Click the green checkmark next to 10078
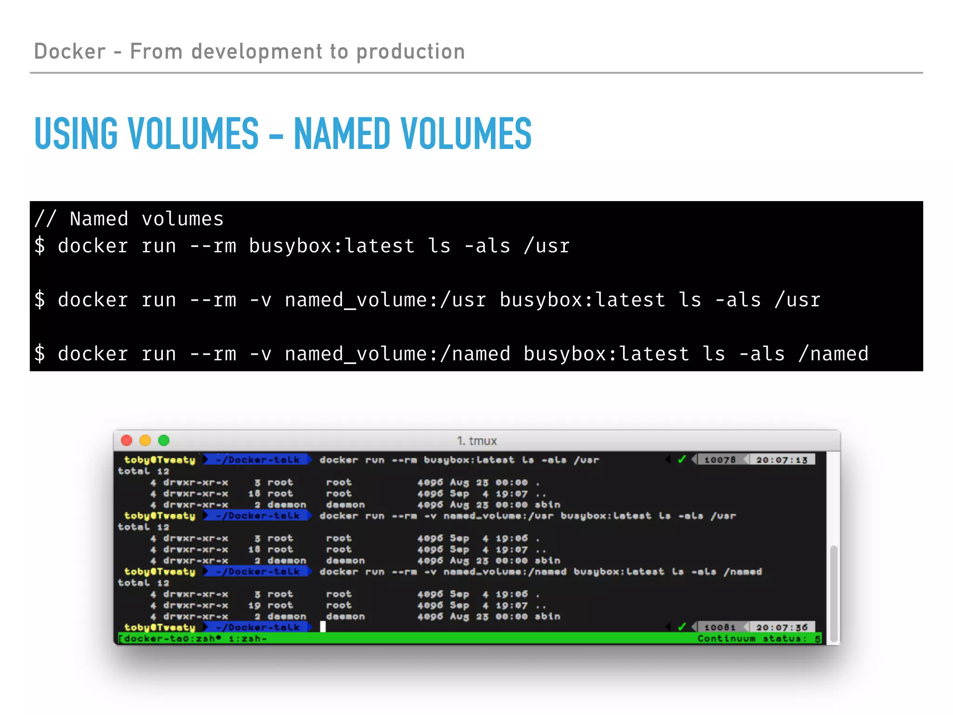Viewport: 953px width, 715px height. [x=682, y=459]
